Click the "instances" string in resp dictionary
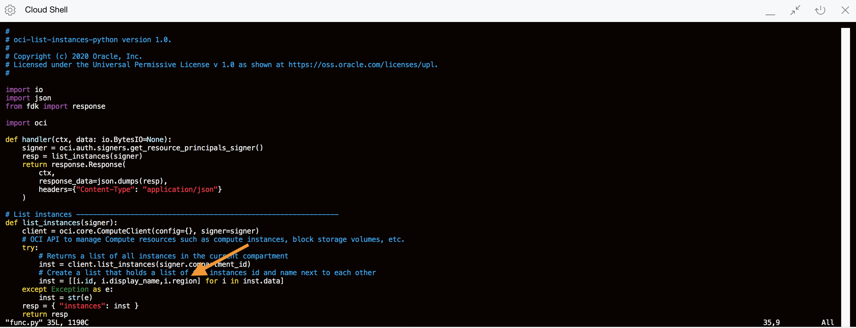This screenshot has height=328, width=856. (x=82, y=306)
